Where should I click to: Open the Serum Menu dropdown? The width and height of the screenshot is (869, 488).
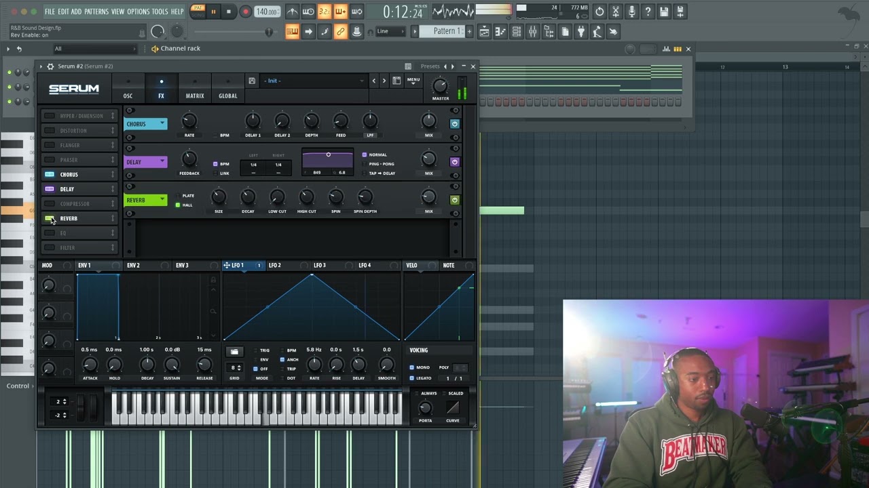click(413, 81)
